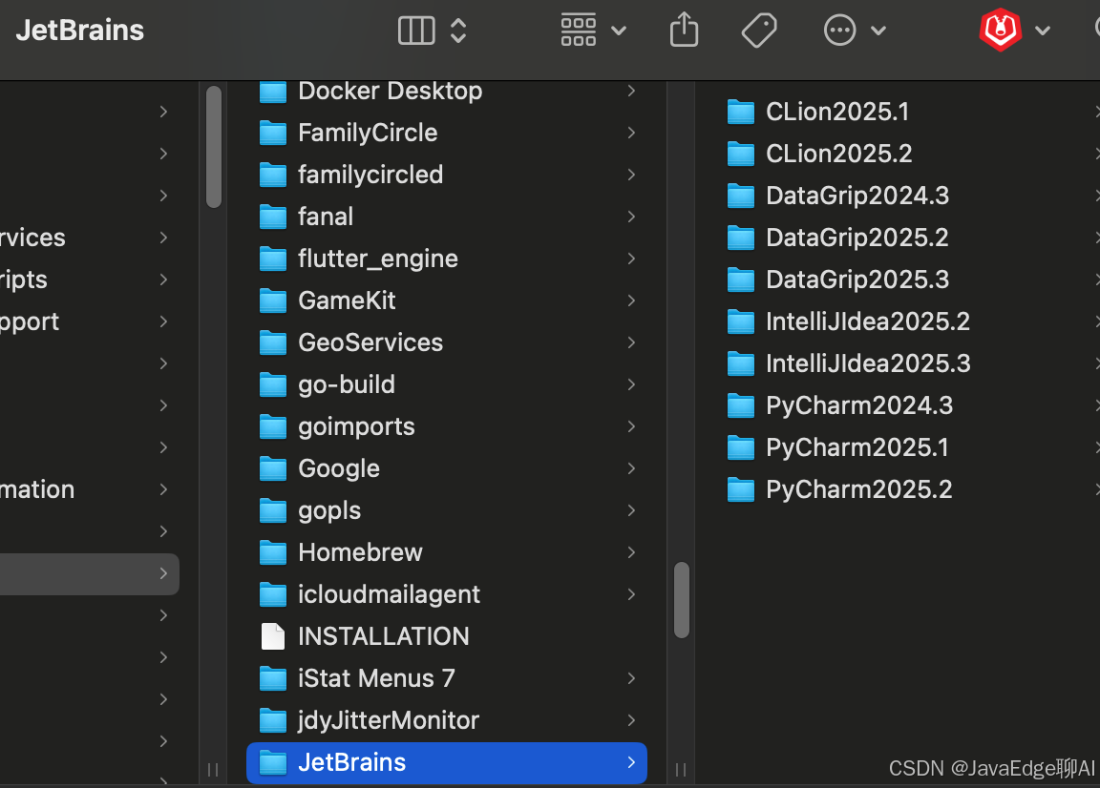
Task: Open the view mode up-down stepper
Action: coord(458,31)
